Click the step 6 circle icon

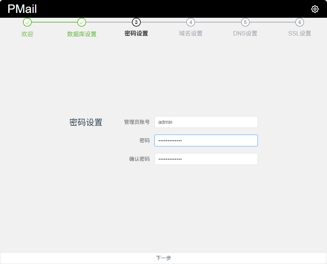300,22
